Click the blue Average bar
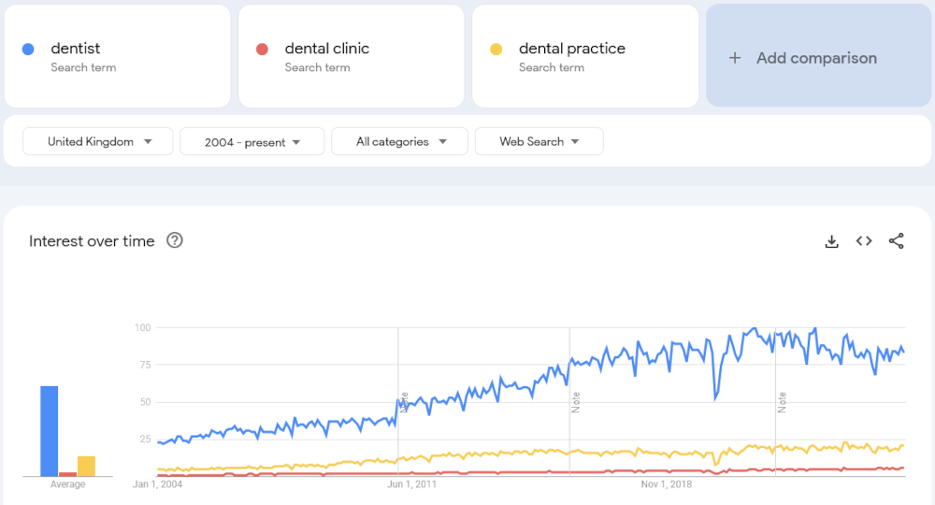 (x=49, y=431)
